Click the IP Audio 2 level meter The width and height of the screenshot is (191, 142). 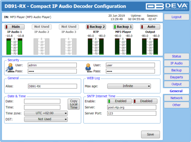click(x=42, y=47)
